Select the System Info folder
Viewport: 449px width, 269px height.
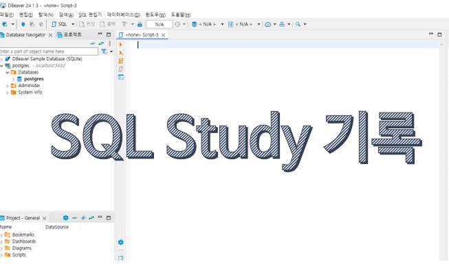[x=30, y=93]
